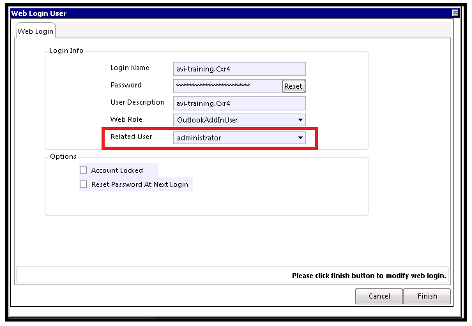Click the Login Name input field
The image size is (472, 326).
click(x=240, y=69)
